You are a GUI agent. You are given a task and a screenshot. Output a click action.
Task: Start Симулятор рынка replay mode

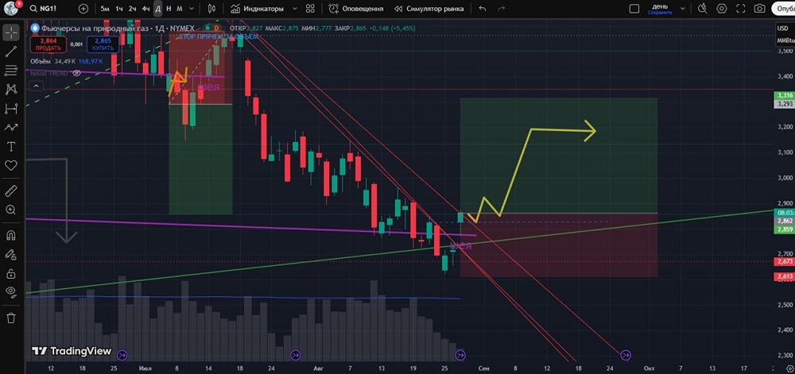tap(429, 9)
